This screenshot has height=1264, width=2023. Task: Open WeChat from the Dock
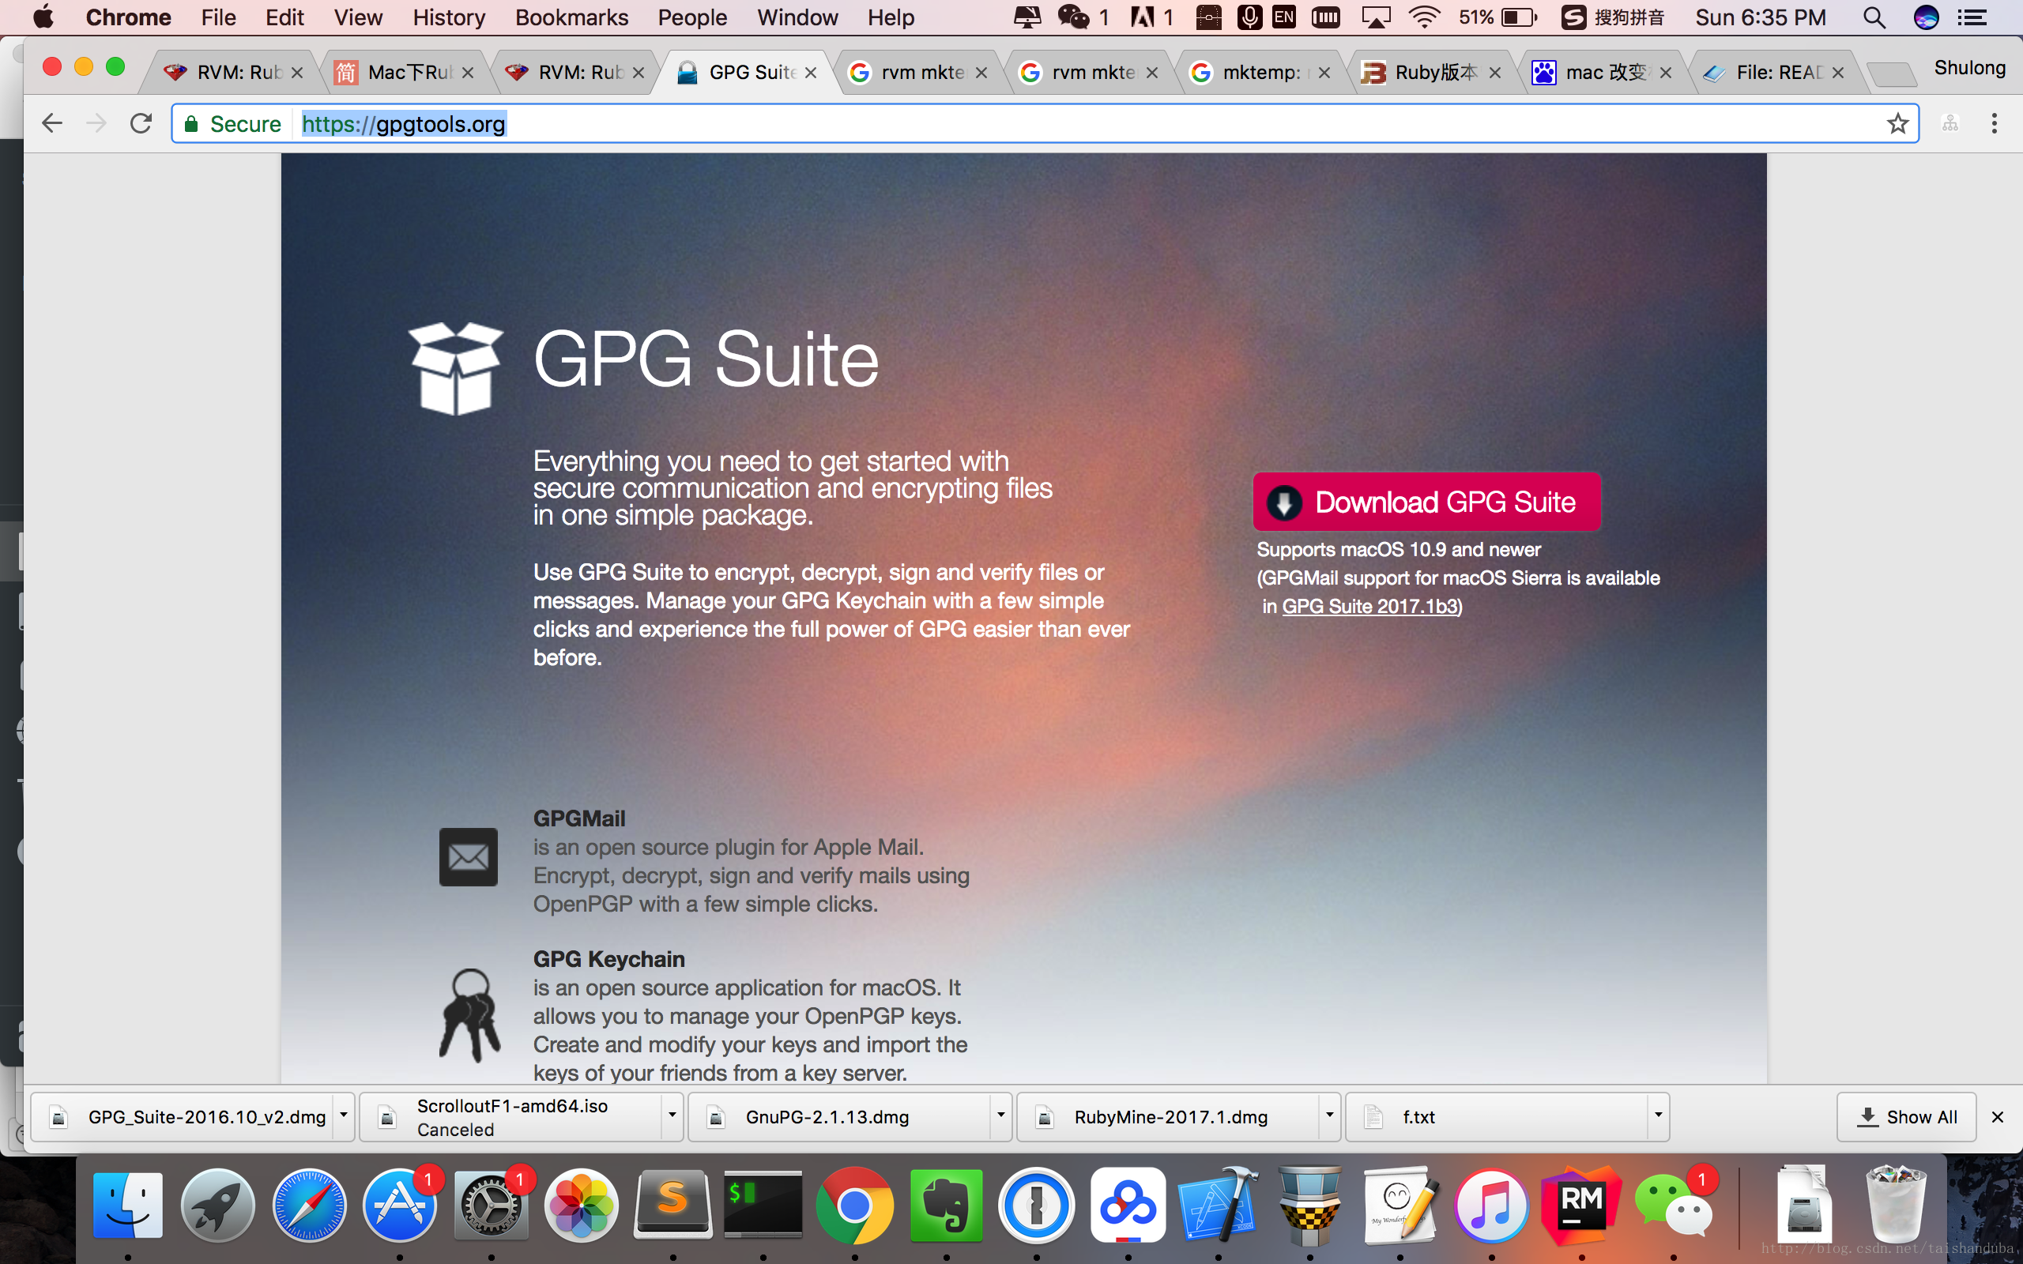tap(1674, 1205)
